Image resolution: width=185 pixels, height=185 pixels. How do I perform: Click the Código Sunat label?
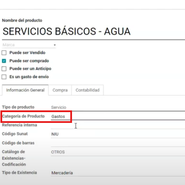[x=15, y=134]
